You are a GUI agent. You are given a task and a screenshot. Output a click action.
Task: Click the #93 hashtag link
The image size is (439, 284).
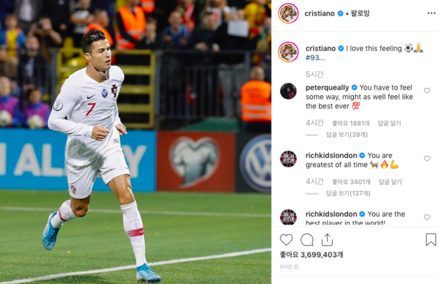click(313, 58)
